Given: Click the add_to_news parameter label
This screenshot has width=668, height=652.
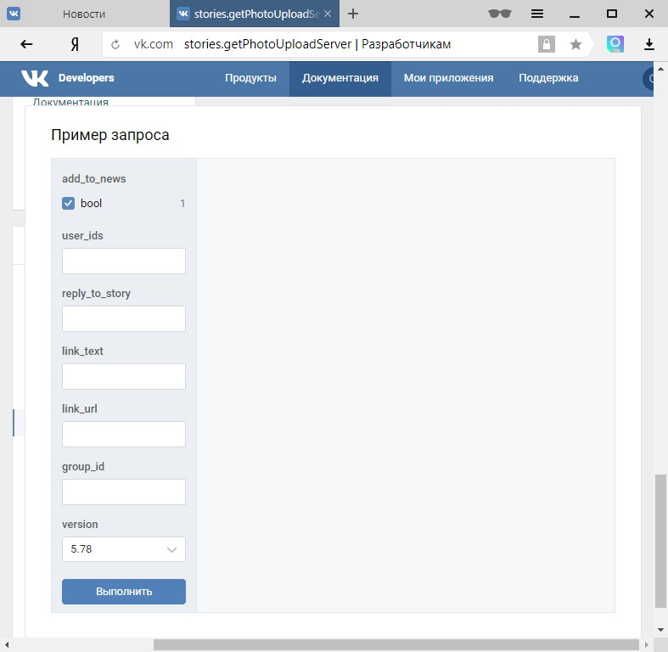Looking at the screenshot, I should (x=93, y=178).
